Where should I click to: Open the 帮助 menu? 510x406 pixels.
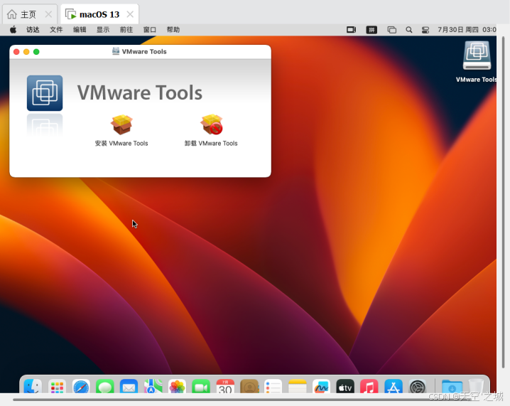(173, 30)
